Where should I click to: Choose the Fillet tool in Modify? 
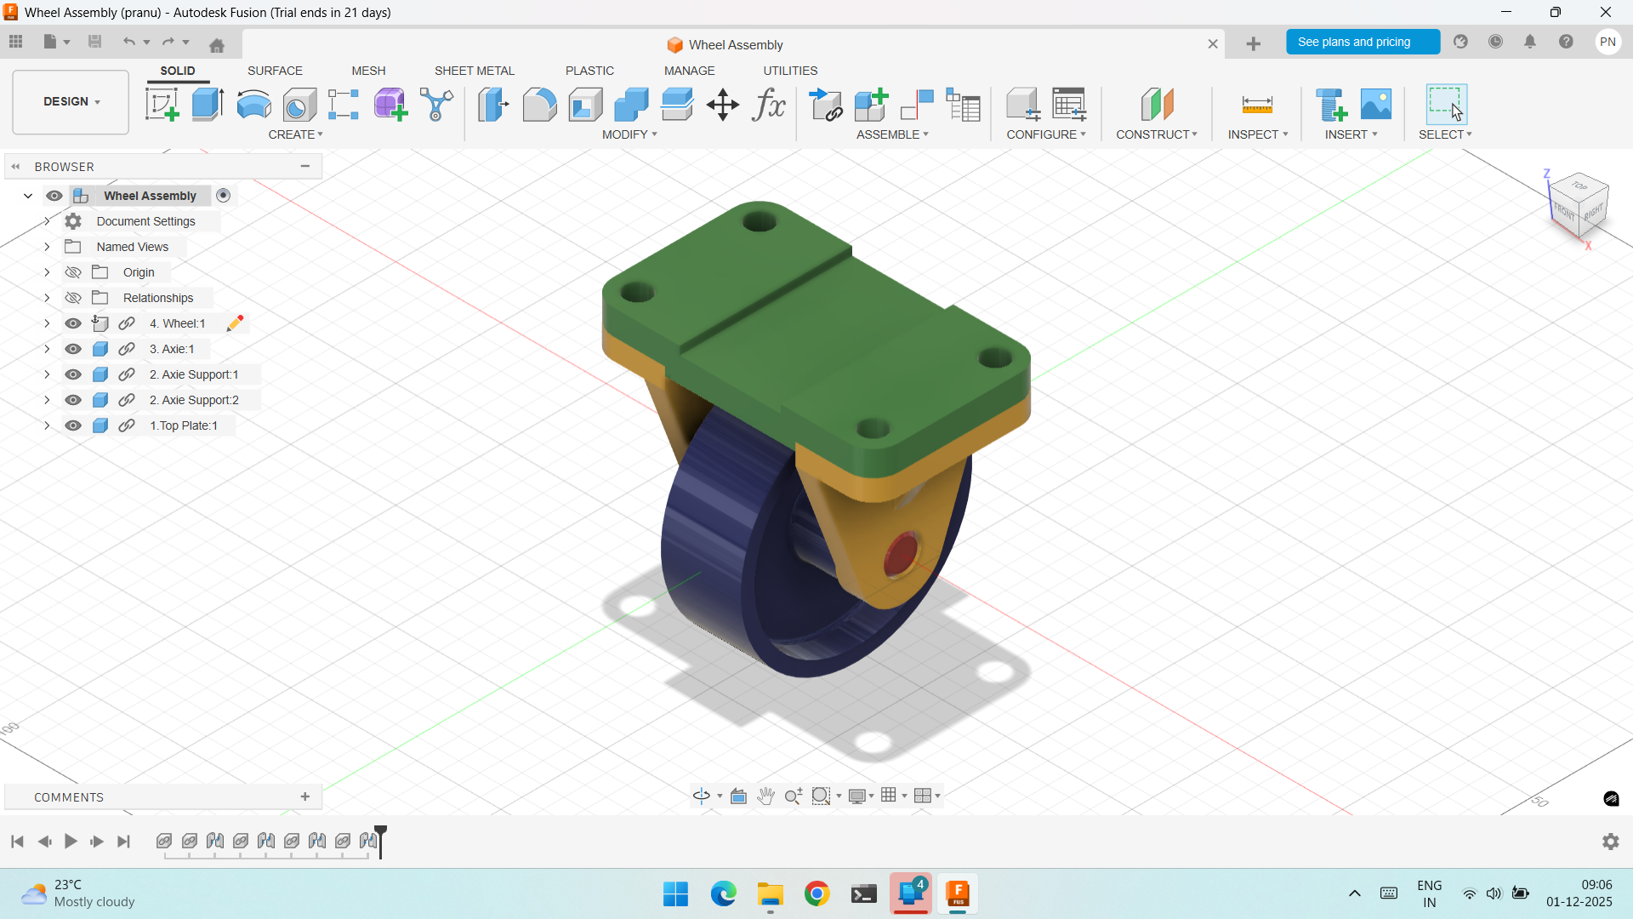(x=539, y=105)
